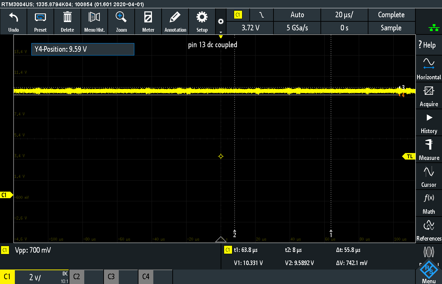Click the Vpp: 700 mV measurement
The width and height of the screenshot is (442, 284).
[33, 250]
